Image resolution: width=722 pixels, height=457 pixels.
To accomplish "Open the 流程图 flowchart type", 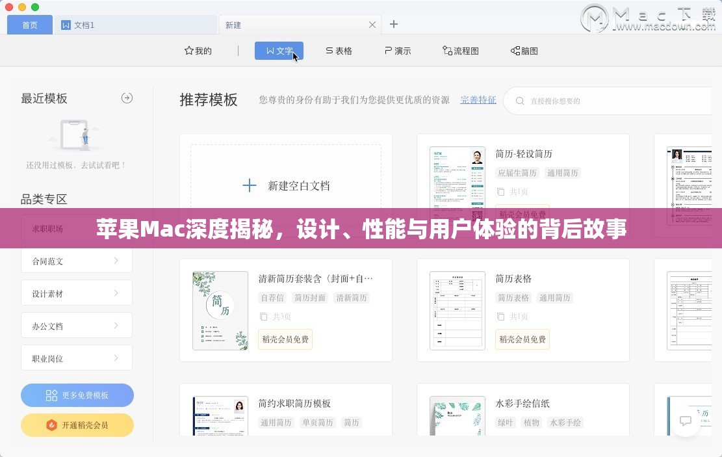I will pos(461,51).
